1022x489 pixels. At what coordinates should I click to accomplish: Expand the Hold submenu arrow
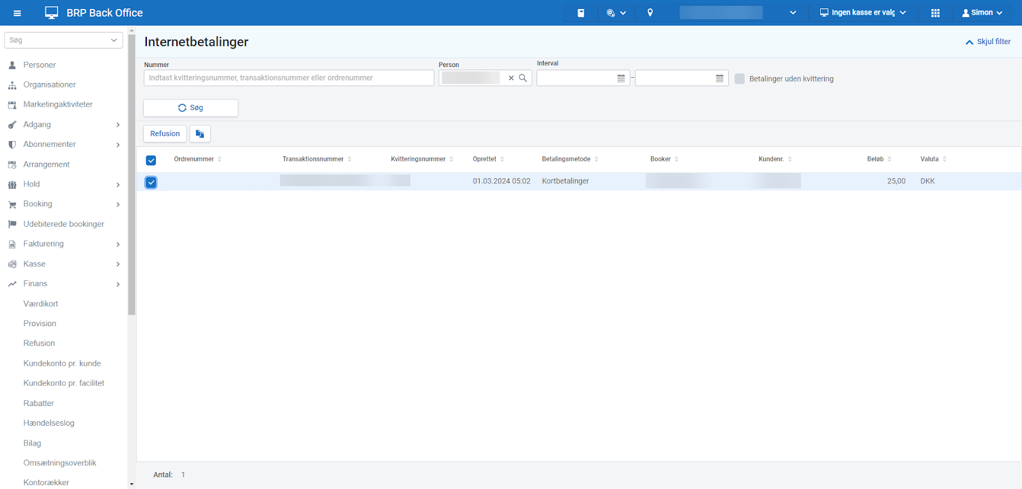[118, 185]
